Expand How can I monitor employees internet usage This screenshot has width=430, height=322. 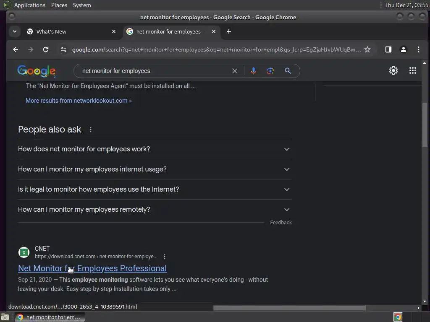coord(155,169)
